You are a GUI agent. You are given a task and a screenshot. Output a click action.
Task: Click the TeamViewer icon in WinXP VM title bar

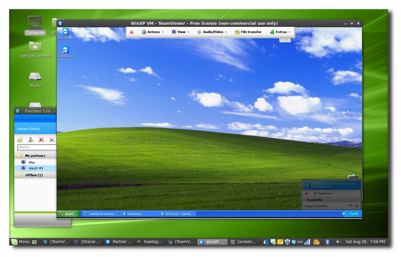point(60,23)
